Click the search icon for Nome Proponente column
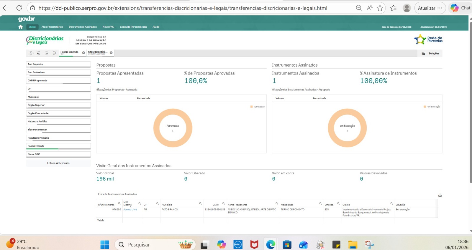Screen dimensions: 472x250 [x=277, y=203]
